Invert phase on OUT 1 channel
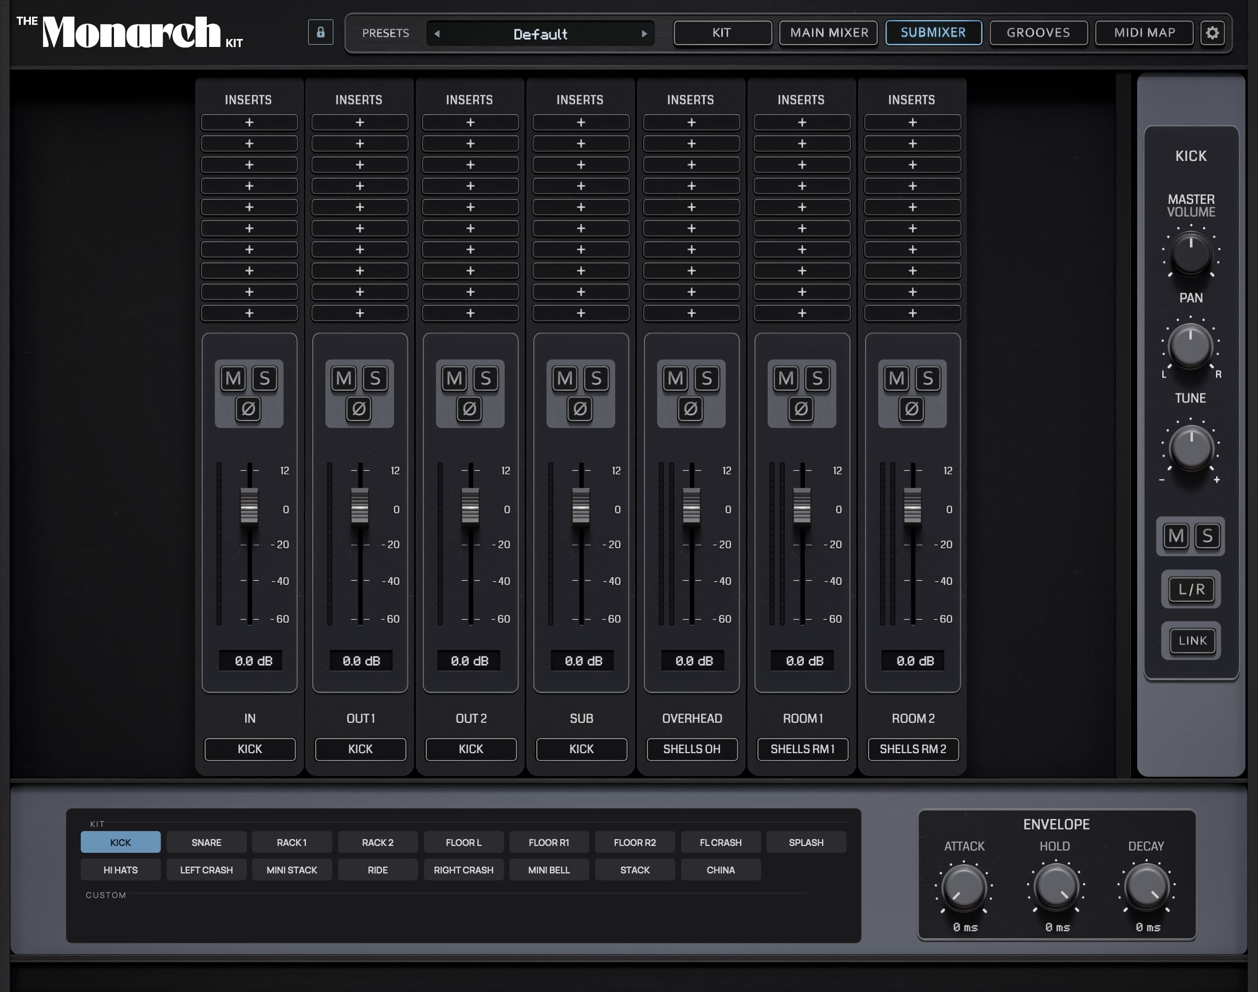The image size is (1258, 992). tap(359, 409)
